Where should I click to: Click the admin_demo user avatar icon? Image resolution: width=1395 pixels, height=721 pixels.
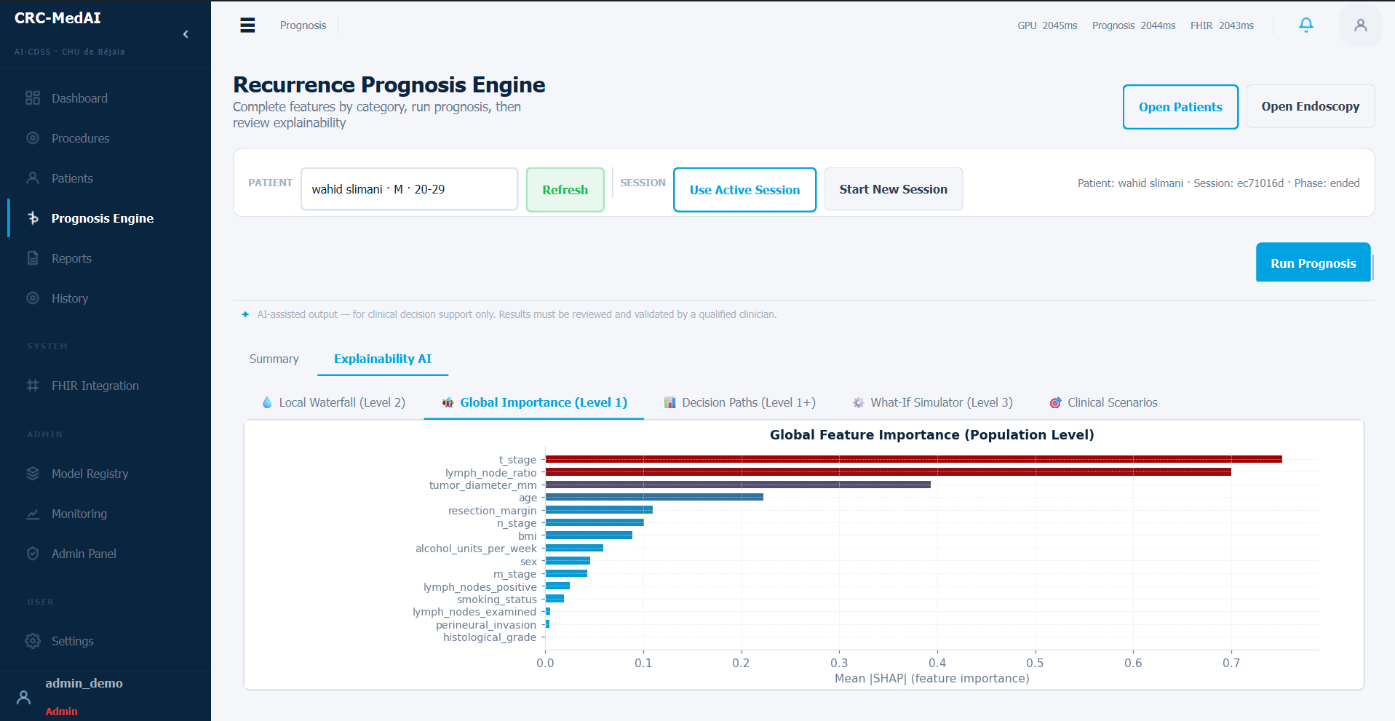pos(24,697)
